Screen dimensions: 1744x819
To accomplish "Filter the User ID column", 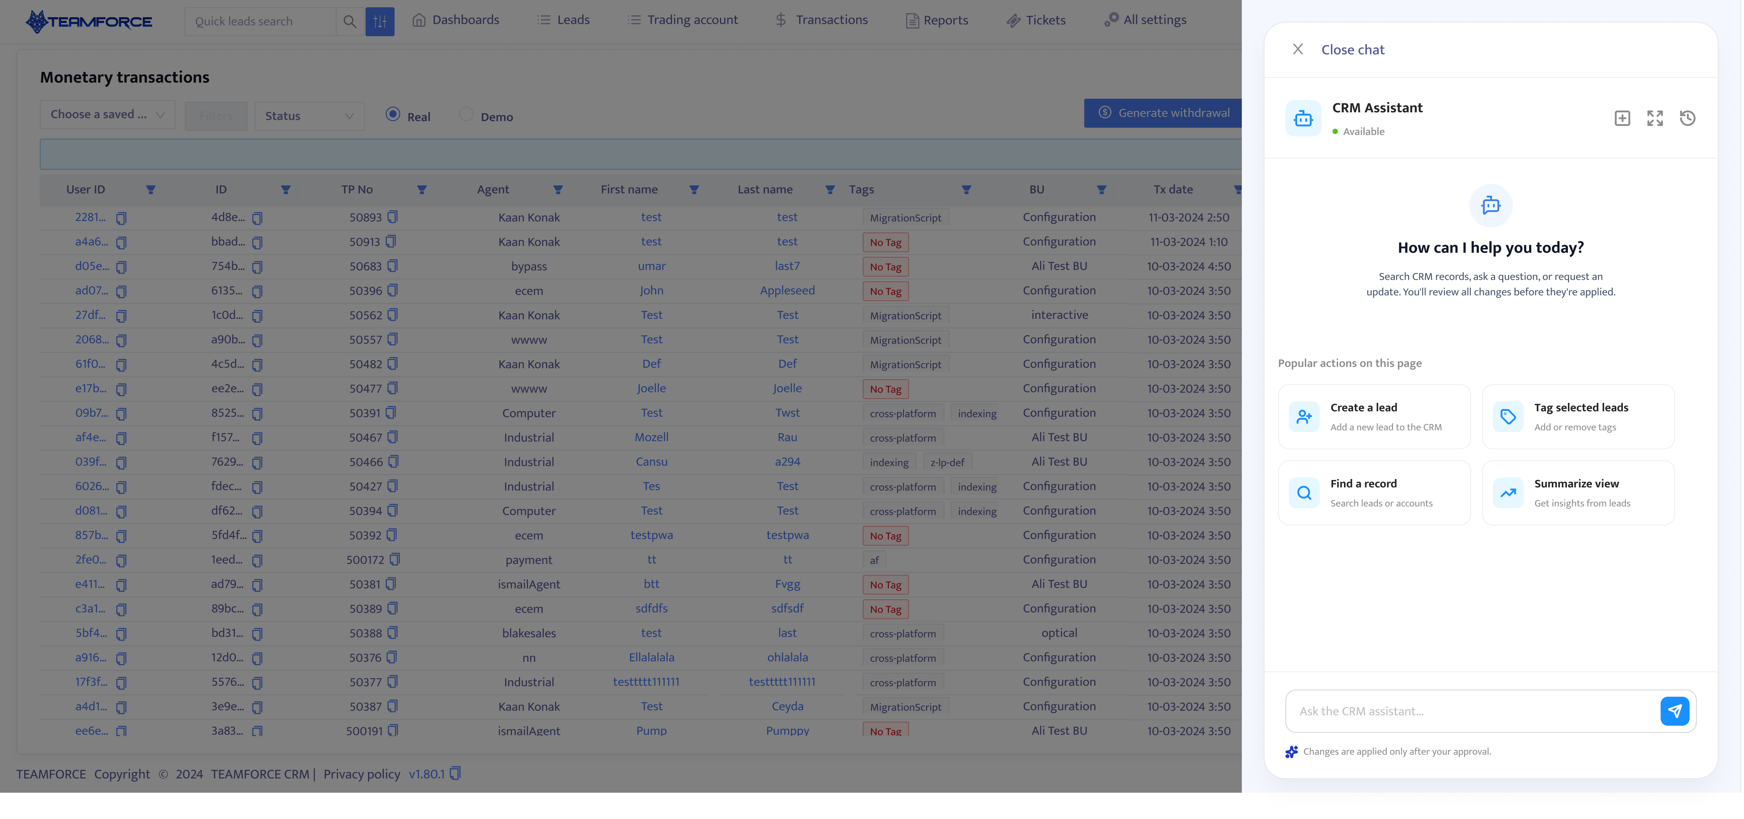I will click(151, 190).
